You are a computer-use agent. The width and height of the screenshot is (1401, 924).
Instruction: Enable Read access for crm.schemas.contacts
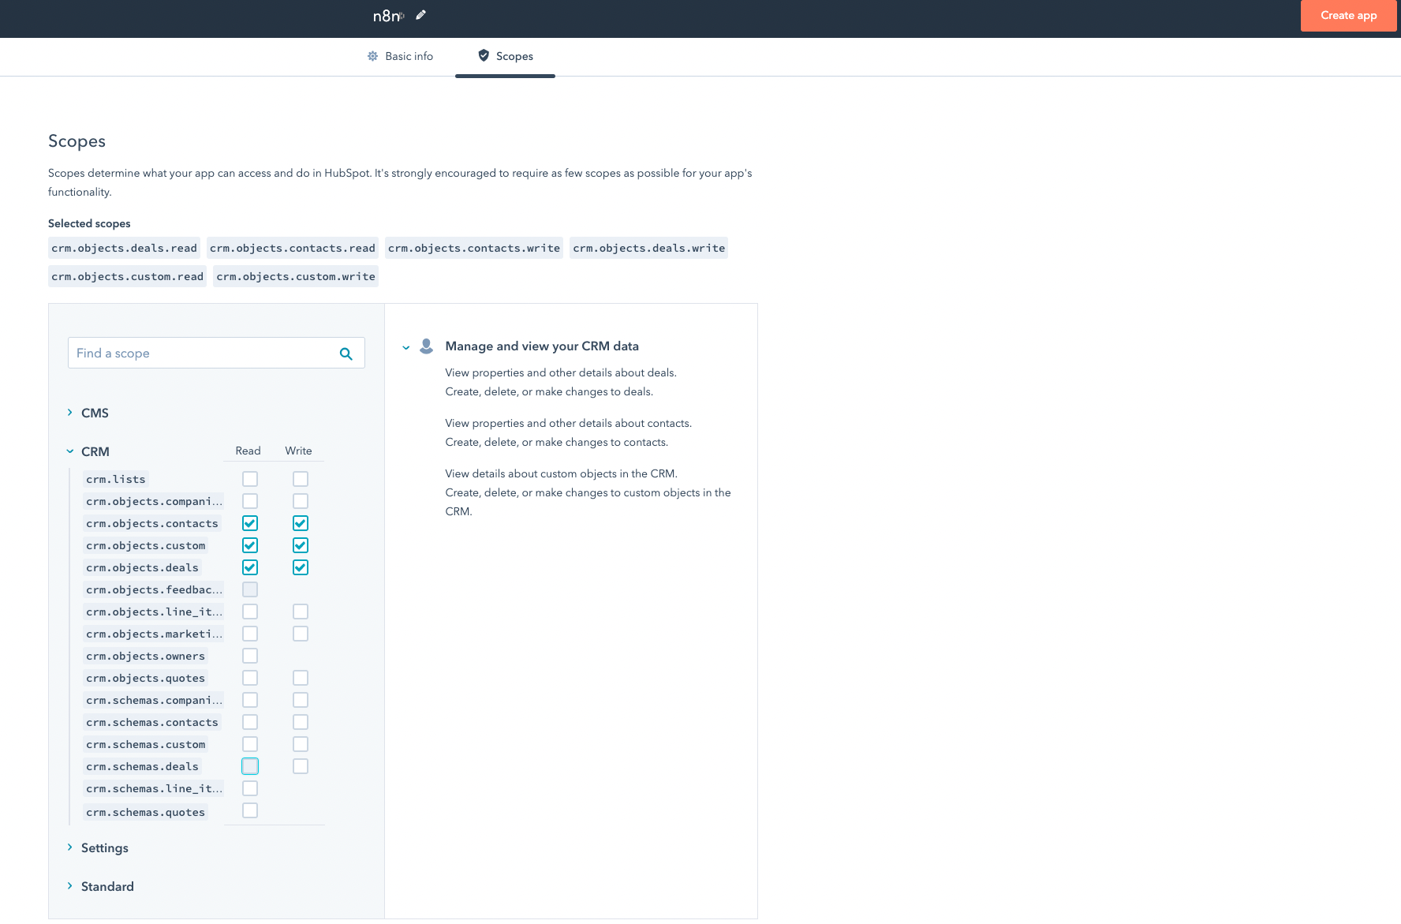tap(250, 721)
